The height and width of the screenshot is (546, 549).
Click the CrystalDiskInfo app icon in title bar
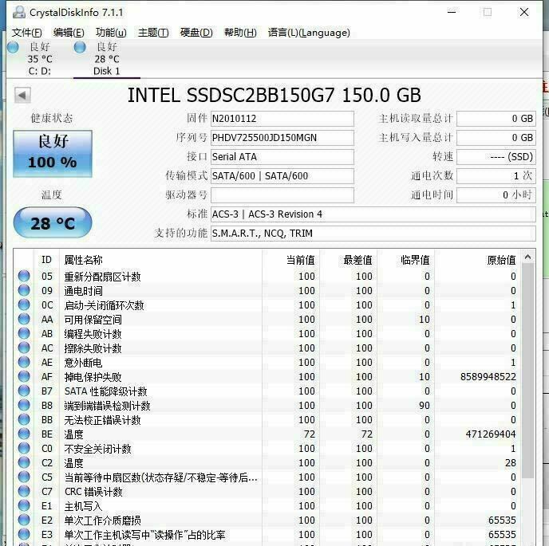19,12
